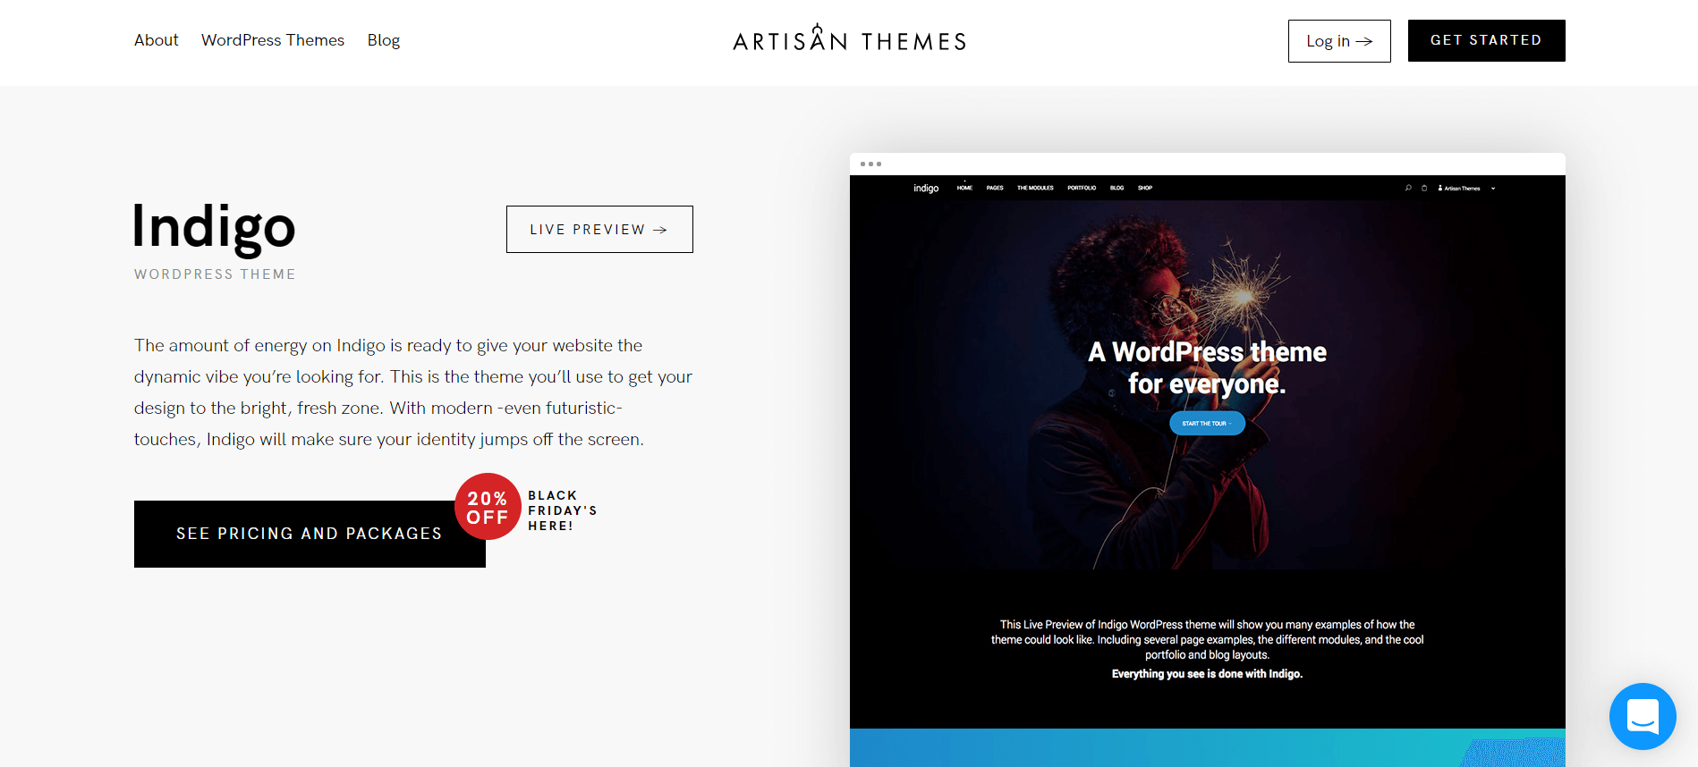
Task: Click the Artisan Themes user icon in preview
Action: click(1440, 188)
